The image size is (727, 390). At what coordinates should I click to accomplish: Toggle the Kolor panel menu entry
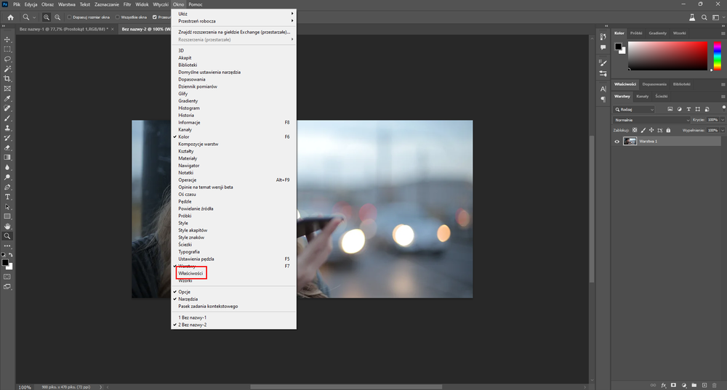point(233,137)
